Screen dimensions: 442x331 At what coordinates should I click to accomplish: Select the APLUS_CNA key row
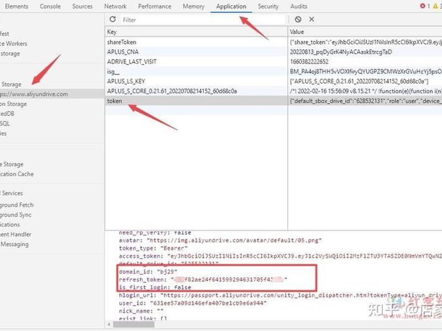196,52
